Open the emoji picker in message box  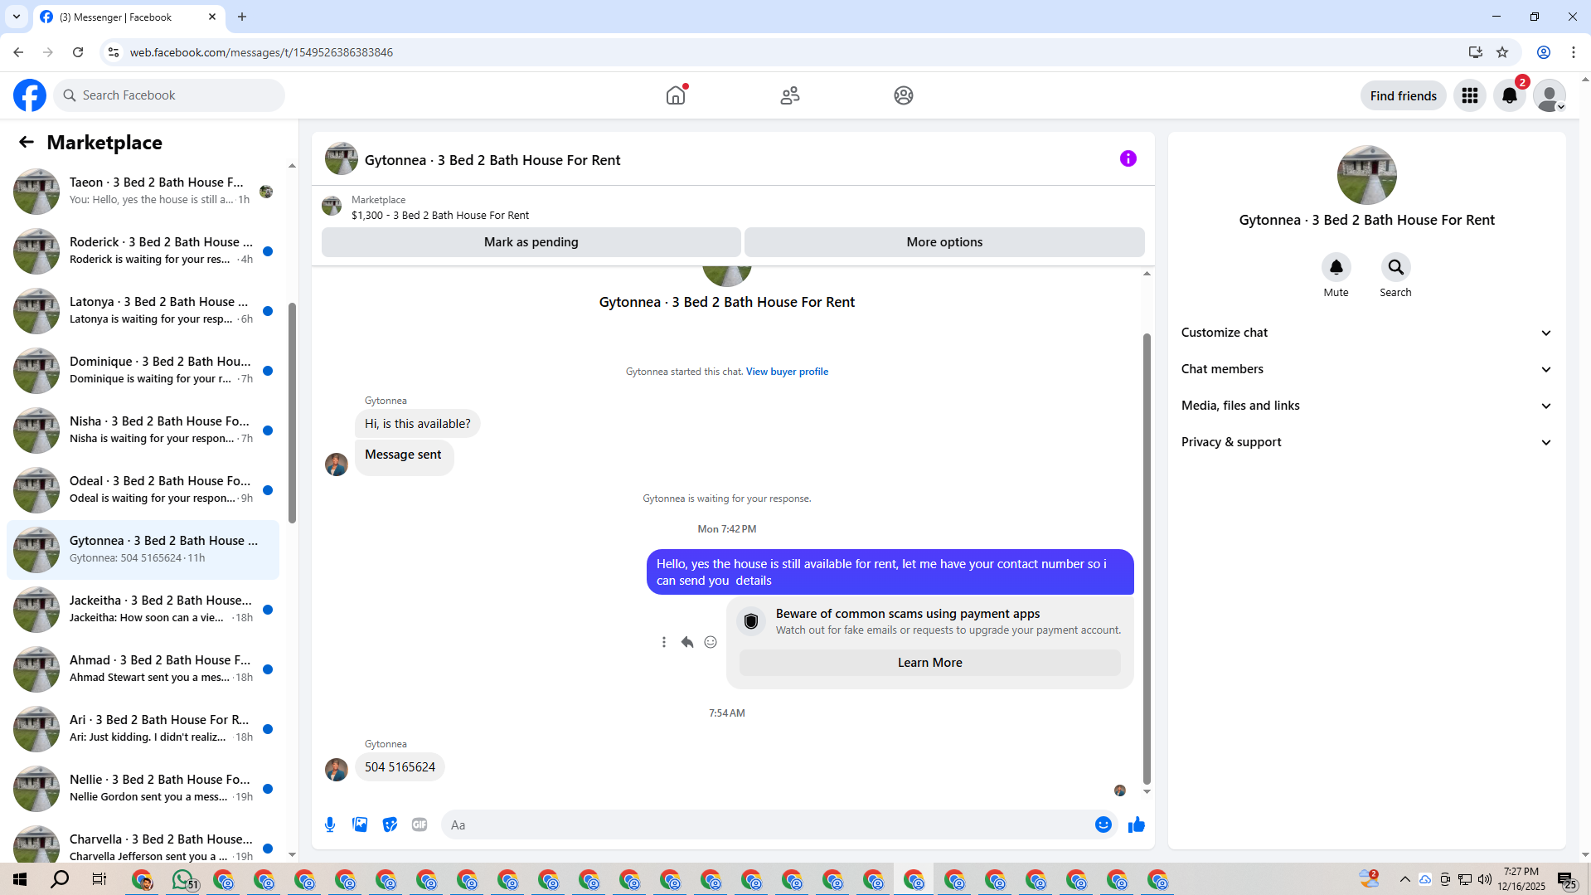[1104, 824]
